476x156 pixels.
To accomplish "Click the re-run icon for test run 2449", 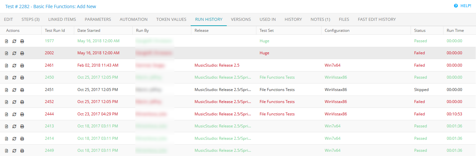I will (14, 151).
